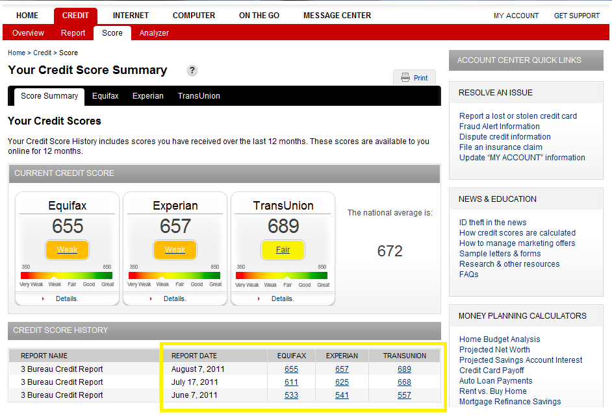Open the Credit Card Payoff calculator
The width and height of the screenshot is (612, 416).
[491, 371]
